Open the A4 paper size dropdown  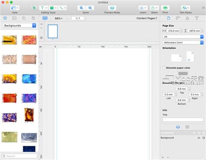(x=183, y=37)
